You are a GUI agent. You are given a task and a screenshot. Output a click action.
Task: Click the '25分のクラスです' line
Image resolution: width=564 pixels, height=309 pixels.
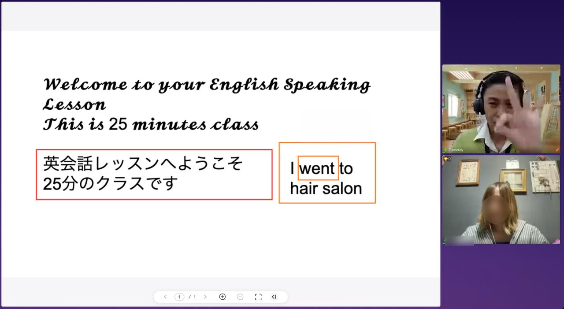point(111,183)
